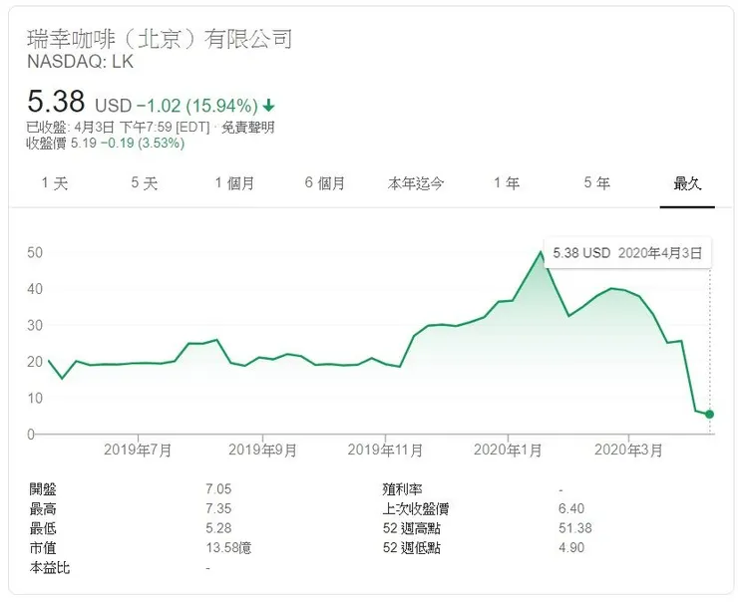Click the 本益比 label

(x=50, y=568)
